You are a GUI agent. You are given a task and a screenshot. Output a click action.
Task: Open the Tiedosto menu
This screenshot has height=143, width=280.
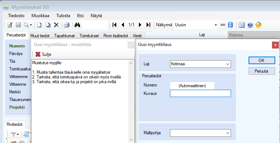(x=16, y=16)
